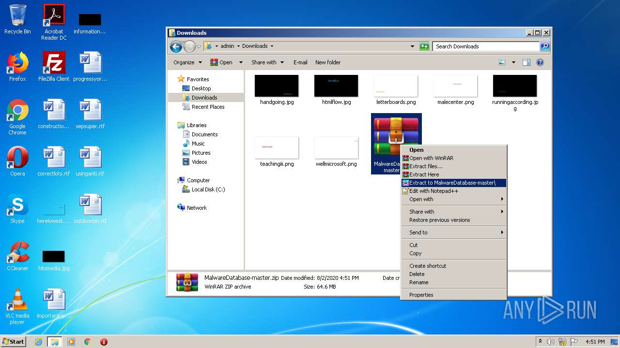The image size is (620, 348).
Task: Choose Rename from context menu
Action: (454, 282)
